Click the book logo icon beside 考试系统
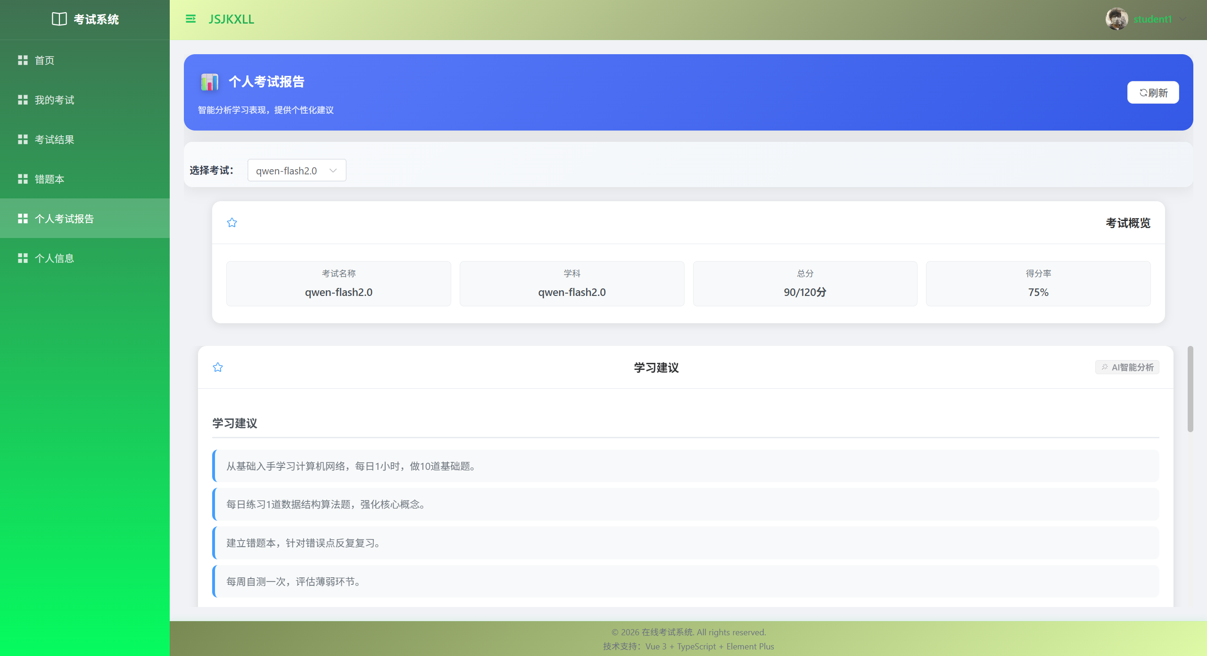The height and width of the screenshot is (656, 1207). coord(59,19)
